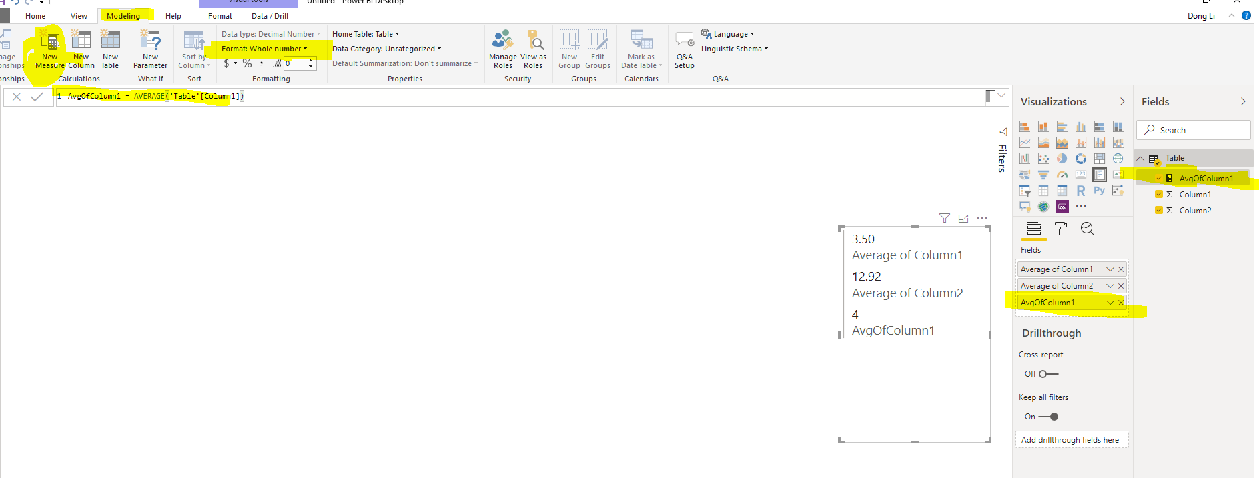Viewport: 1259px width, 478px height.
Task: Open the Data Category dropdown
Action: (387, 49)
